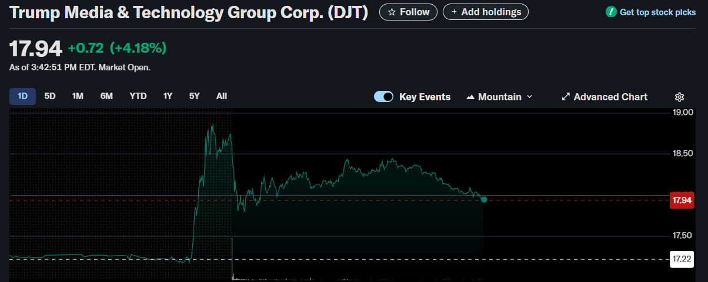
Task: Click the 19.00 axis label
Action: [684, 112]
